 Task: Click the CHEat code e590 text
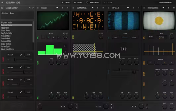[x=165, y=2]
